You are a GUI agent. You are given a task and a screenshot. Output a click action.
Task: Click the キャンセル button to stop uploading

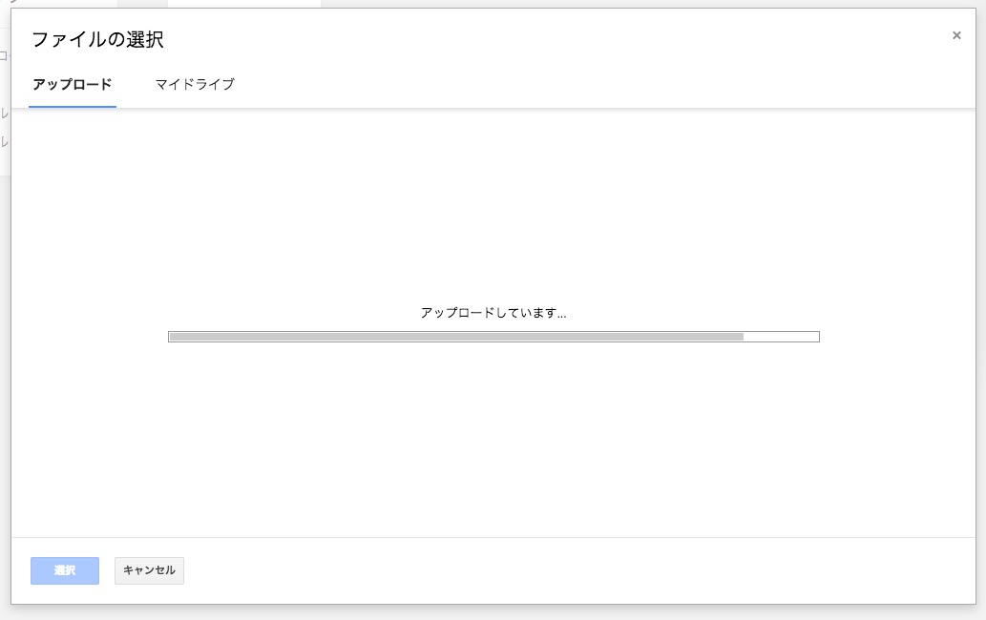click(149, 570)
